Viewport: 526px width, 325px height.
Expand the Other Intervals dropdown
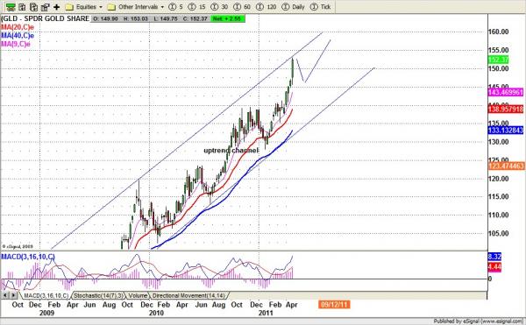[162, 7]
